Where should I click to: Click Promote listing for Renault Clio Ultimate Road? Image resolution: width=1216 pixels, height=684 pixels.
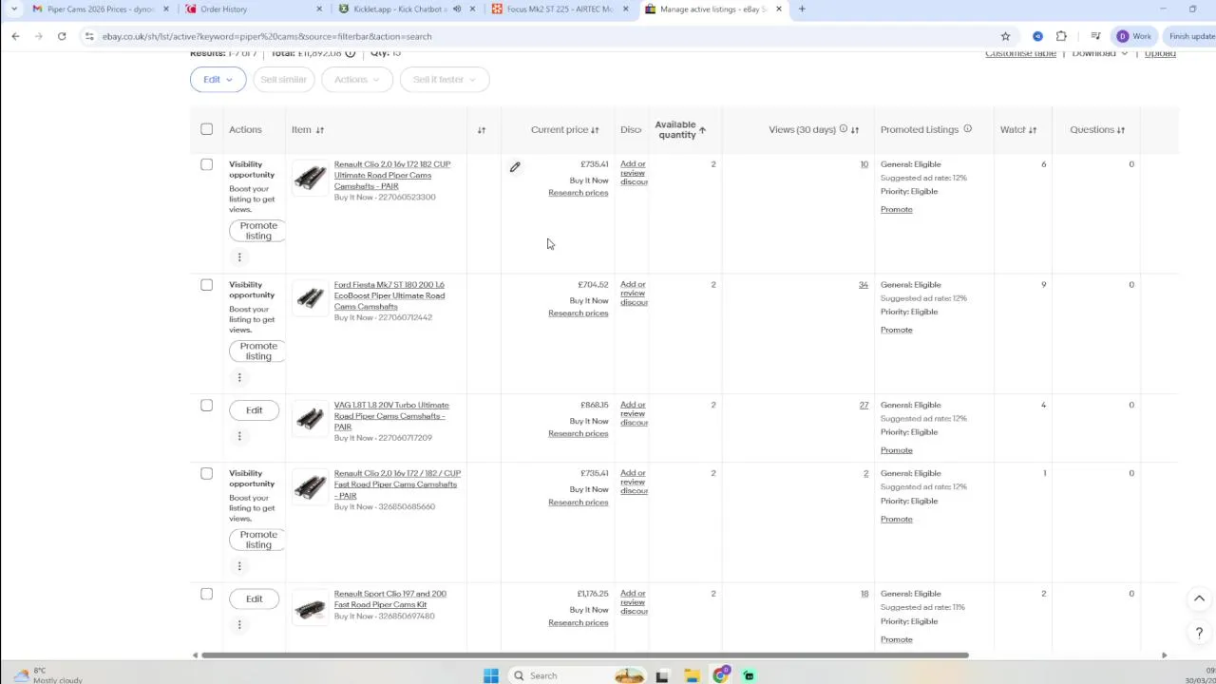[258, 231]
